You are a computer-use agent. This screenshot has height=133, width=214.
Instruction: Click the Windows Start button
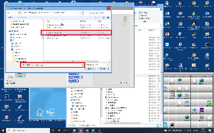tap(3, 131)
